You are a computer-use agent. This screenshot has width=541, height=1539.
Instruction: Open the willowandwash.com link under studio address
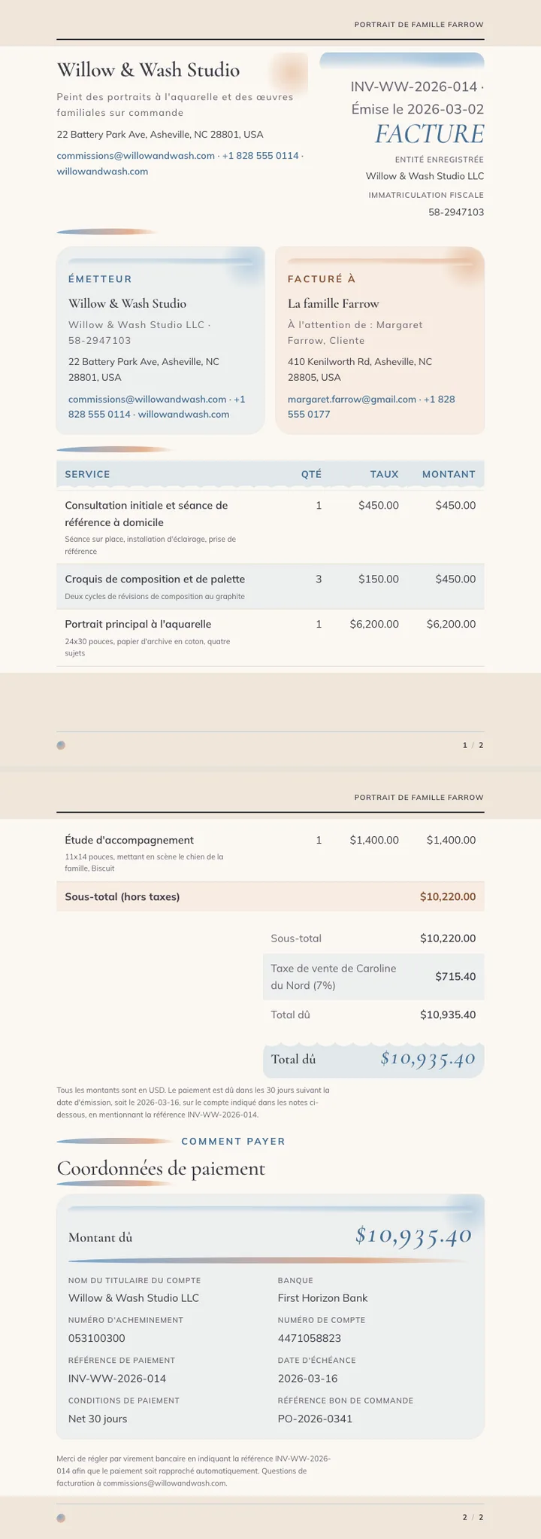tap(102, 172)
